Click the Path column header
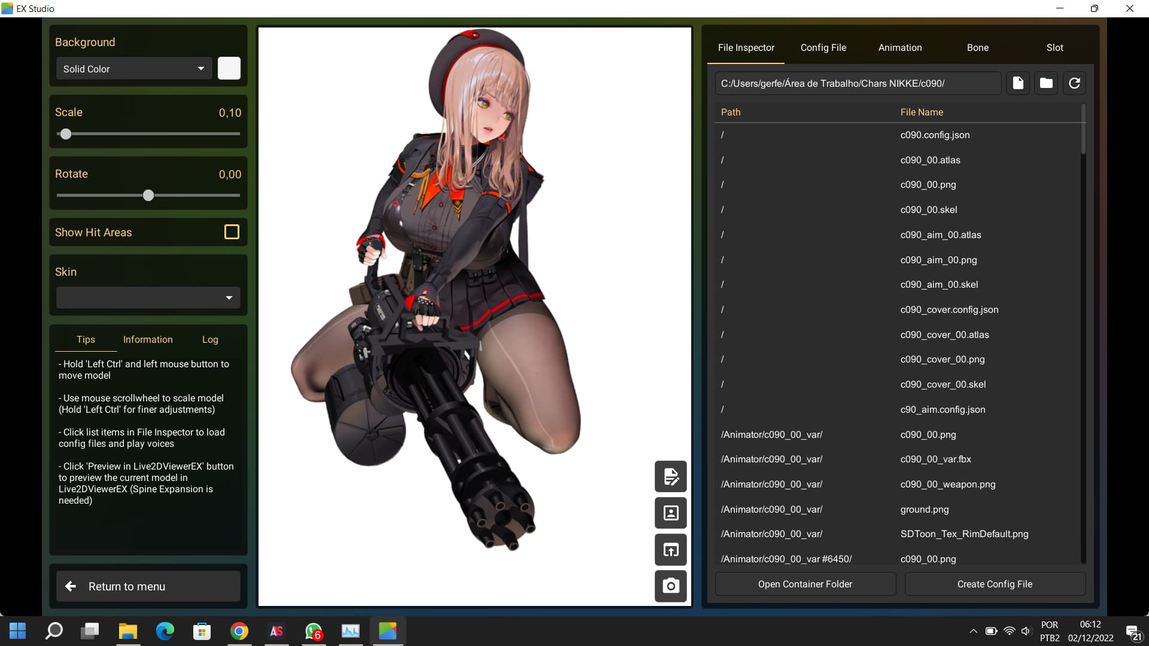 click(731, 112)
